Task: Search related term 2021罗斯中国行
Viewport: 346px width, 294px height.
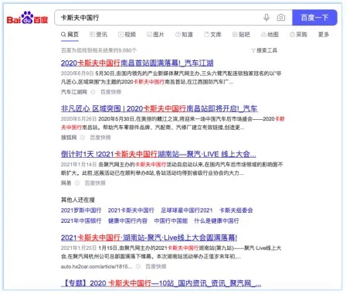Action: [x=81, y=210]
